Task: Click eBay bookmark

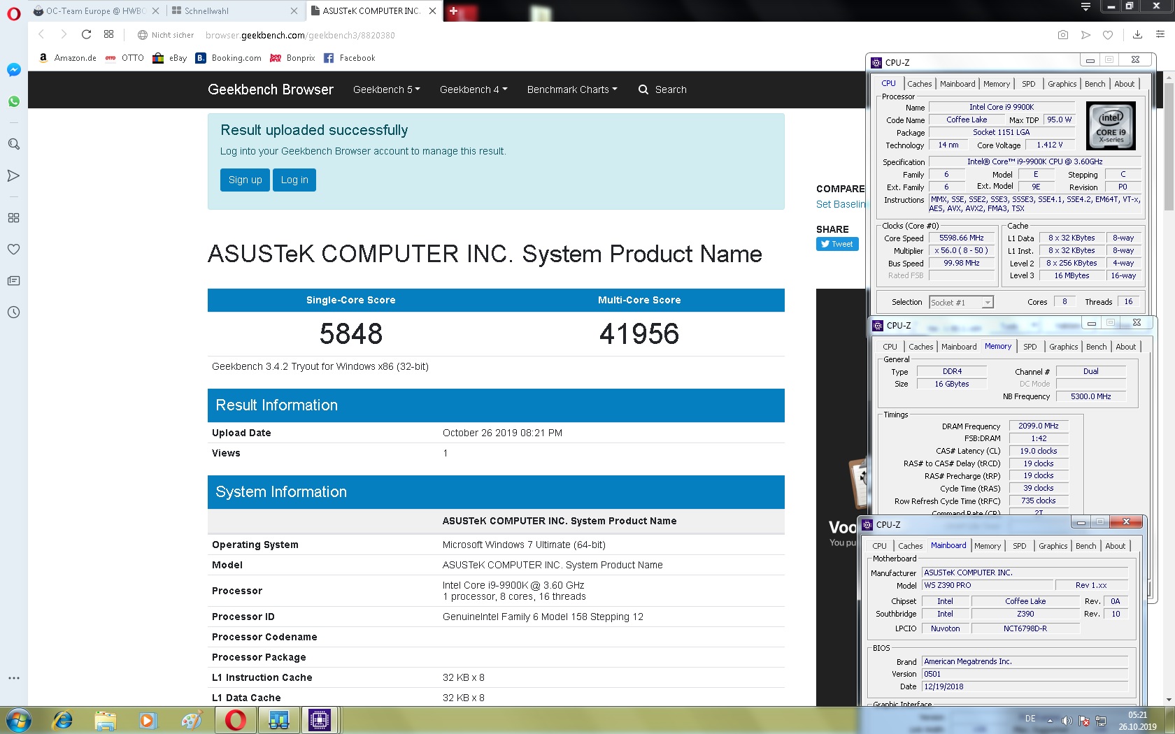Action: pyautogui.click(x=170, y=58)
